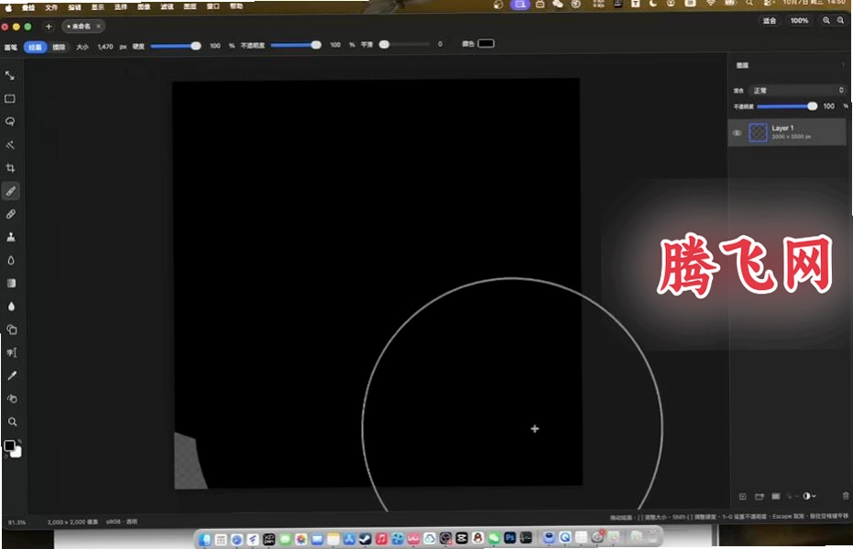
Task: Open the View menu
Action: 97,7
